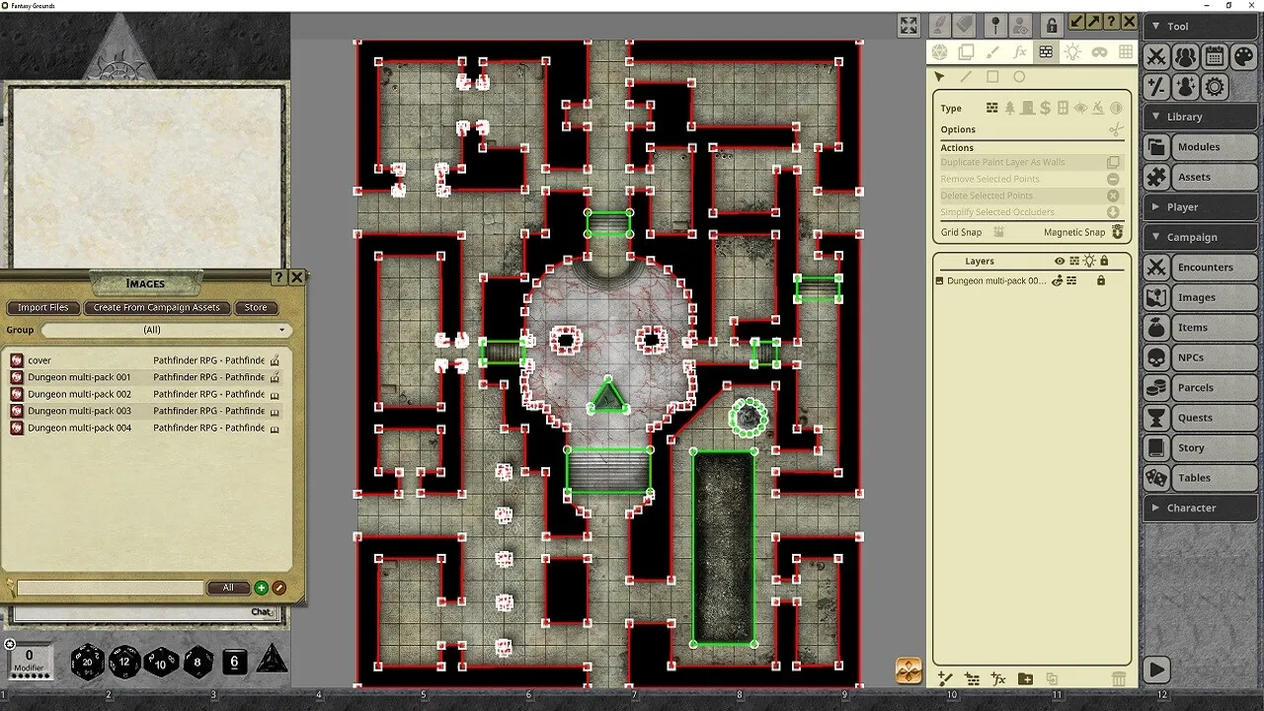Select the arrow pointer tool
The height and width of the screenshot is (711, 1264).
pos(939,77)
